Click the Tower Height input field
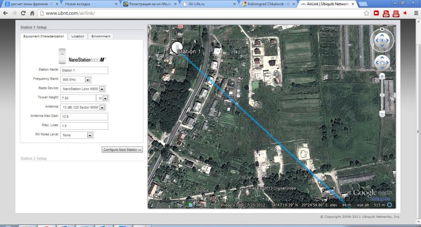421x227 pixels. pos(78,98)
